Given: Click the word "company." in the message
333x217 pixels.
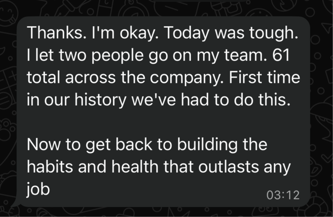Looking at the screenshot, I should pos(186,78).
